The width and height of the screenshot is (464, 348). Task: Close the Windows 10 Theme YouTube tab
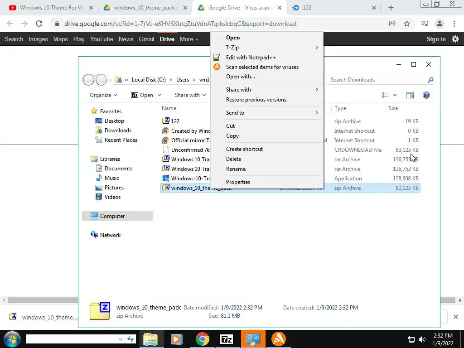click(x=91, y=8)
